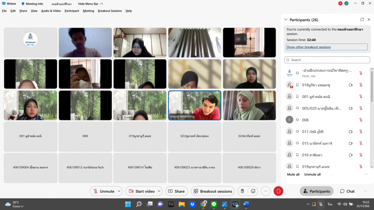Screen dimensions: 374x210
Task: Toggle mute icon for participant 008
Action: pos(361,120)
